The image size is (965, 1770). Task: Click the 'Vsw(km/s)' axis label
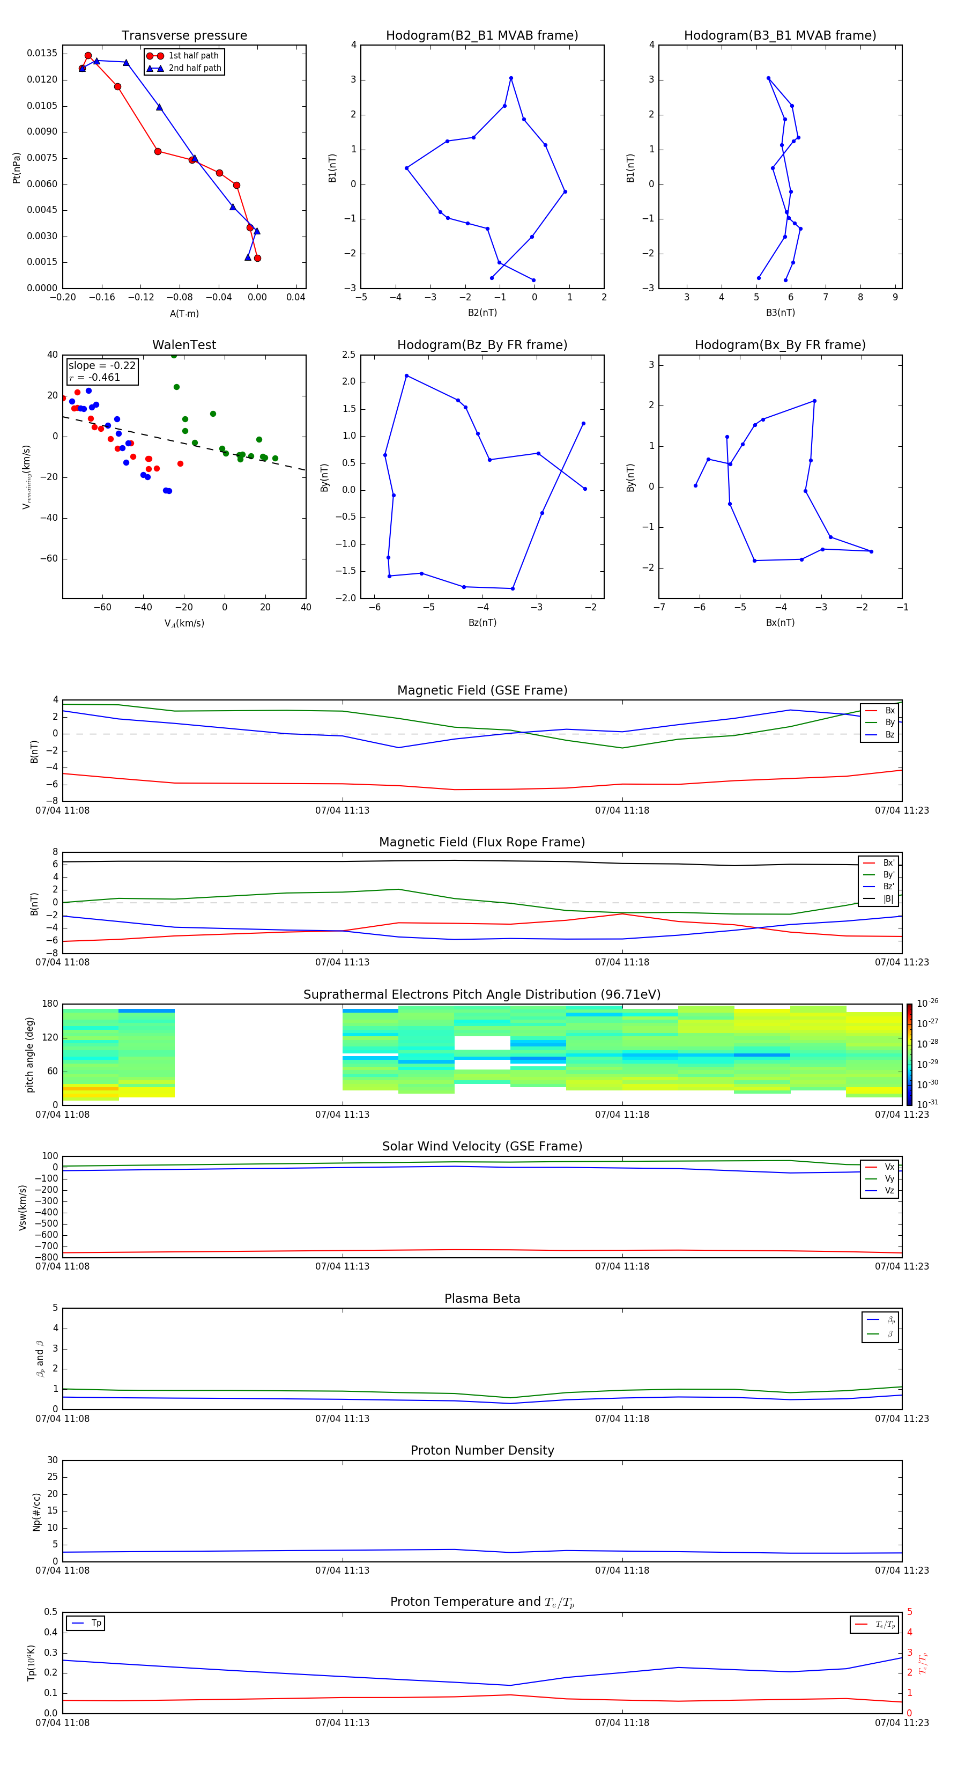point(22,1207)
